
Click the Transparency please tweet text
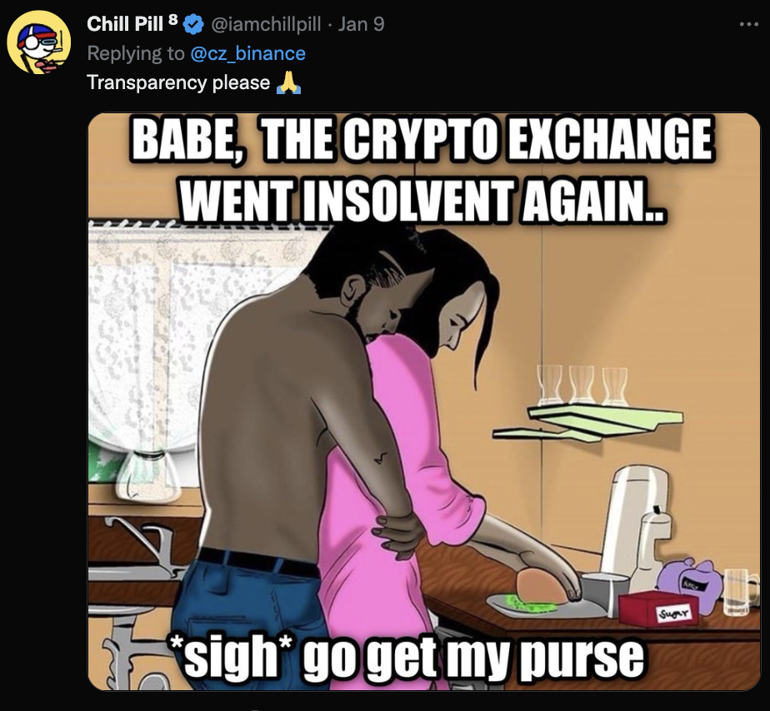178,83
